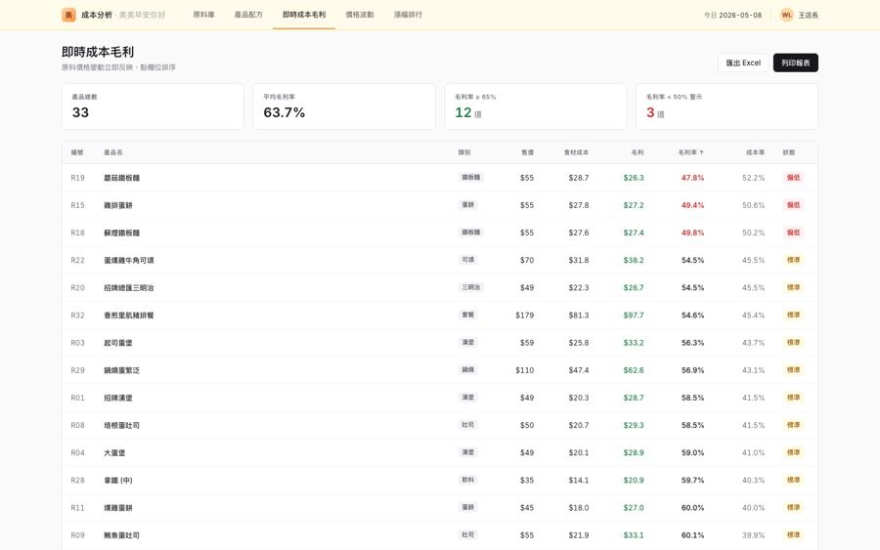
Task: Click the $110 price cell
Action: (x=524, y=370)
